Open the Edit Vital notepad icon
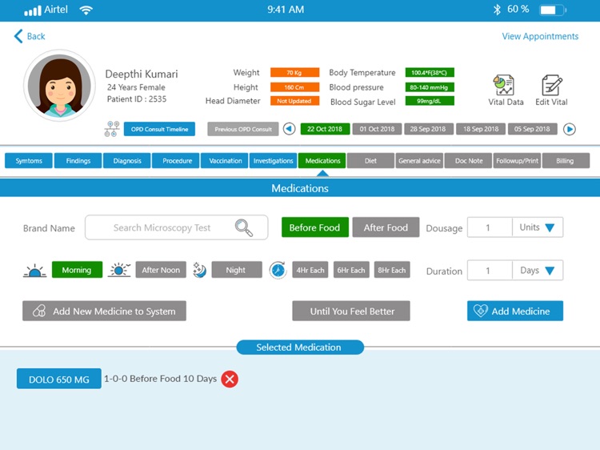 click(552, 85)
